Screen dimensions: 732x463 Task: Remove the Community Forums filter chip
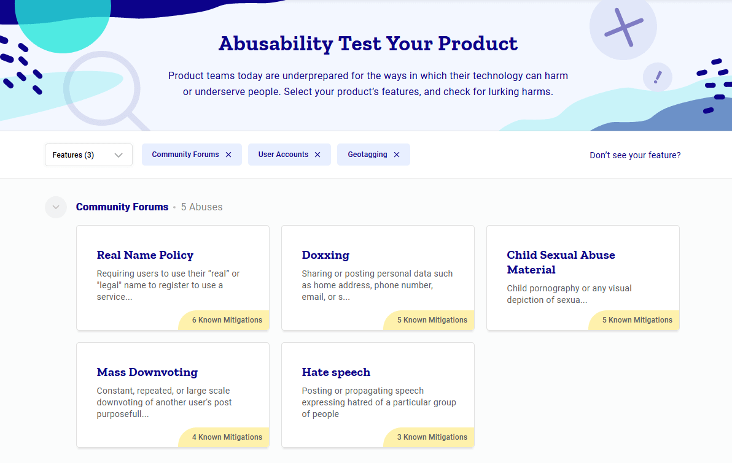[x=228, y=155]
